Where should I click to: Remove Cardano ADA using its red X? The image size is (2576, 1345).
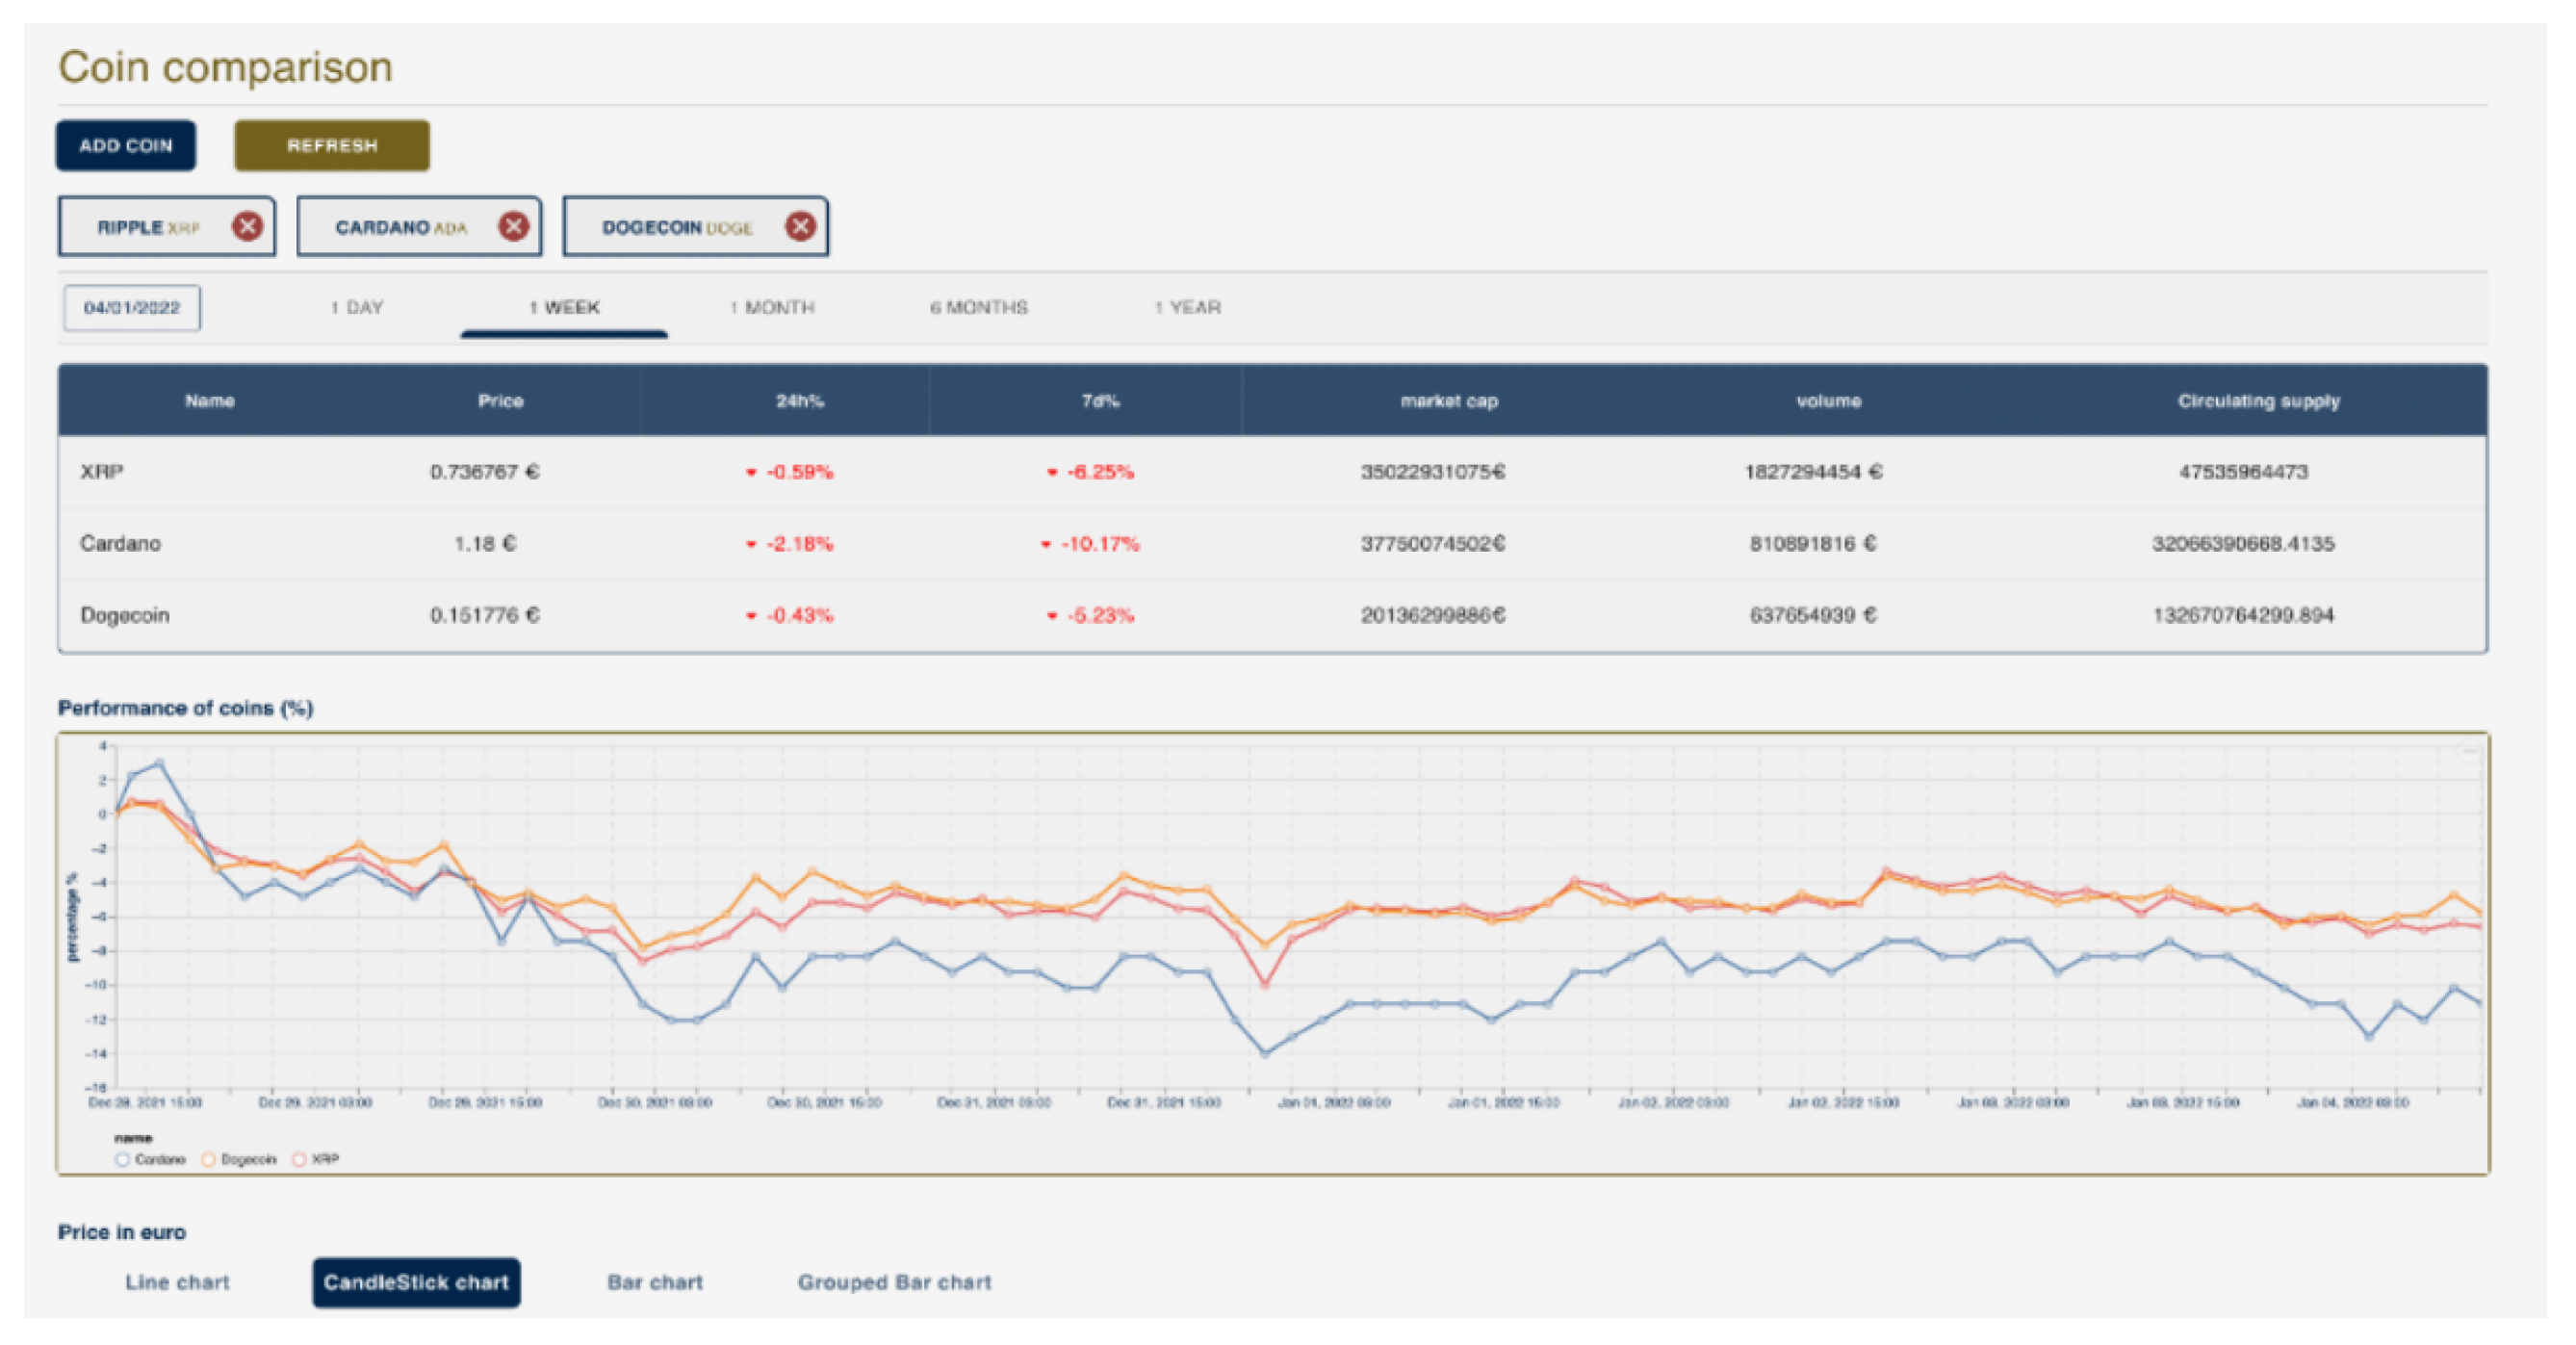coord(513,226)
